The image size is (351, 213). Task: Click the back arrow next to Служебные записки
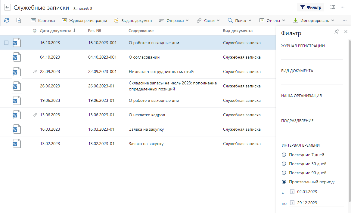coord(8,7)
